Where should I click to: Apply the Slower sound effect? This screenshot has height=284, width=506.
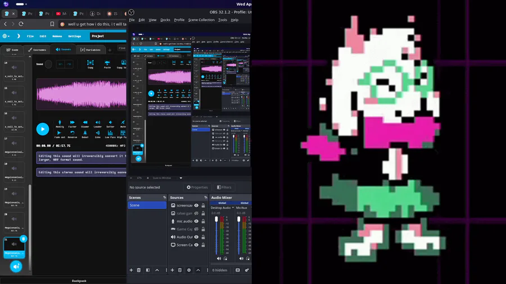coord(85,124)
